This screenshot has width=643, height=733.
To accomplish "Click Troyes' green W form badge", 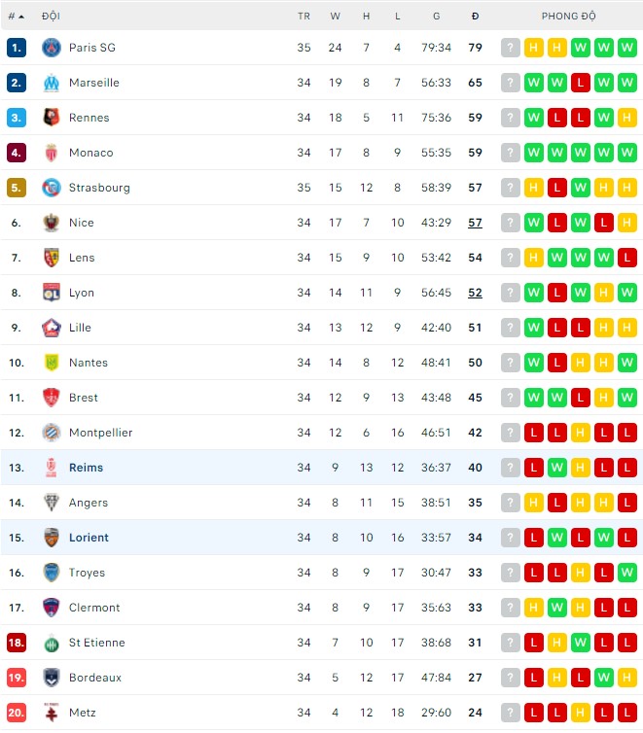I will (x=627, y=573).
